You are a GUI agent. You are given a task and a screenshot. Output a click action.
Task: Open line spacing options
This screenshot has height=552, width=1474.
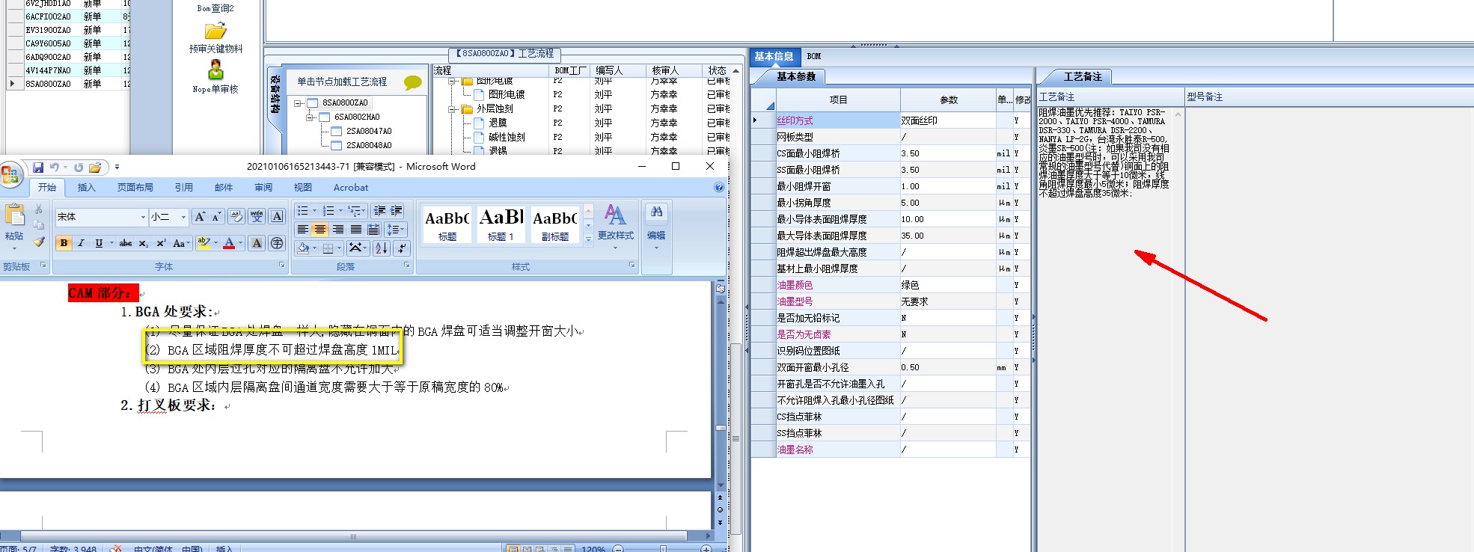396,230
